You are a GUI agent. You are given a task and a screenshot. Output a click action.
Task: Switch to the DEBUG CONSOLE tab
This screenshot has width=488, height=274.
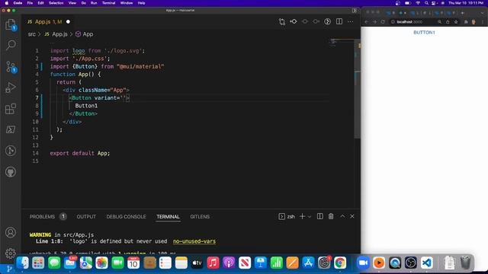[x=126, y=216]
